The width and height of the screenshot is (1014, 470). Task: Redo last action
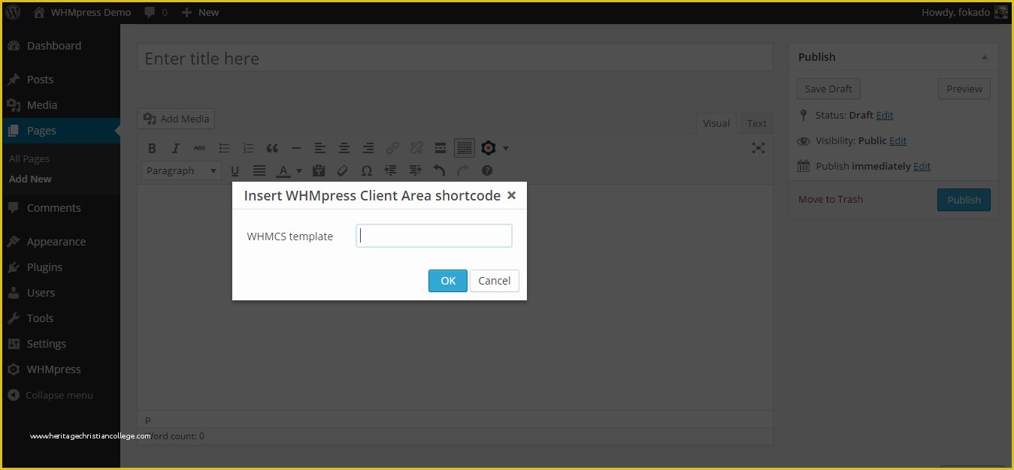(x=463, y=171)
